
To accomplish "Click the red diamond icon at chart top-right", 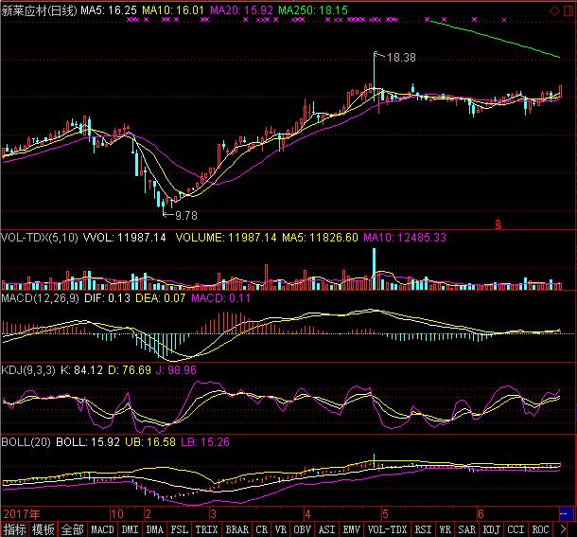I will point(554,11).
